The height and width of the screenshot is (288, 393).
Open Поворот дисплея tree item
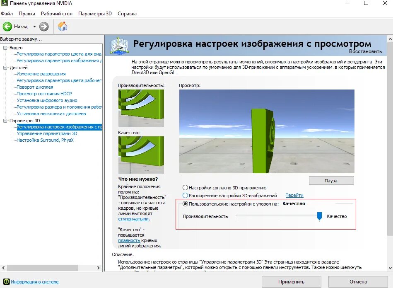[35, 87]
